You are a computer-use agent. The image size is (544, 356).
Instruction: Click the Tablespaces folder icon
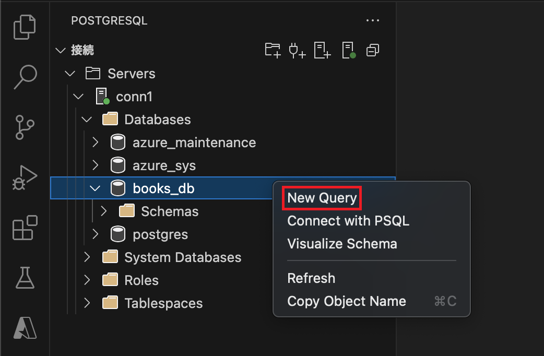[x=110, y=303]
